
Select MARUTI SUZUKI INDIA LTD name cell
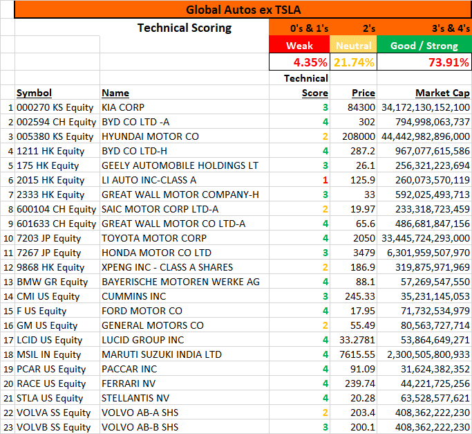point(185,354)
